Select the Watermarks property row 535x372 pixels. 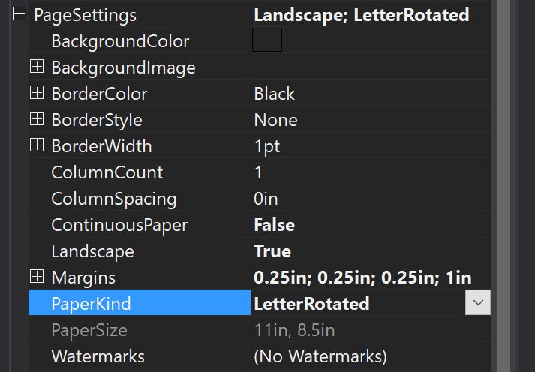pyautogui.click(x=98, y=356)
